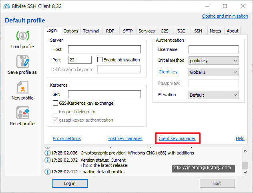This screenshot has width=253, height=193.
Task: Click the Obfuscation keyword field
Action: pos(119,69)
